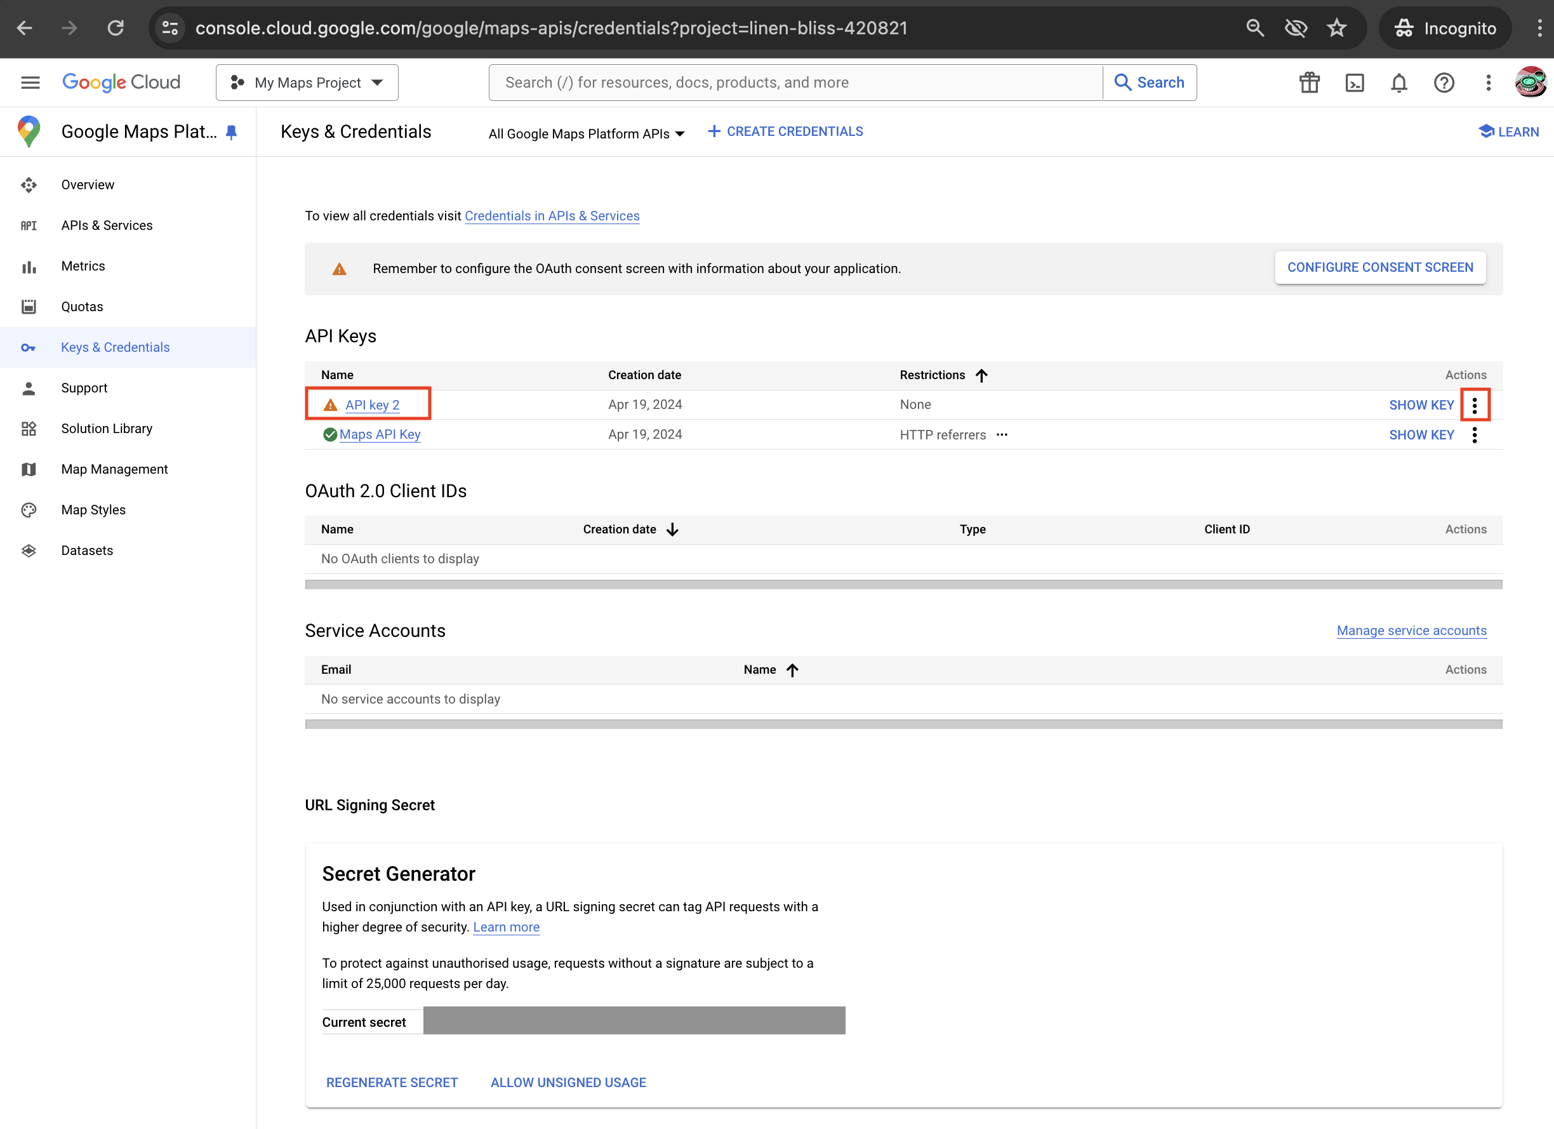Open the help menu
1554x1129 pixels.
click(1444, 83)
